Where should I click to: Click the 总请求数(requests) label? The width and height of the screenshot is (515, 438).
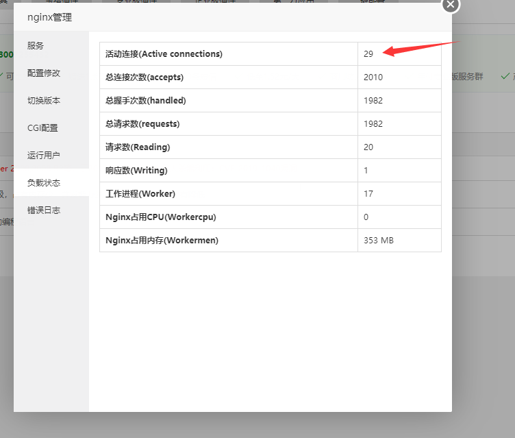[142, 124]
